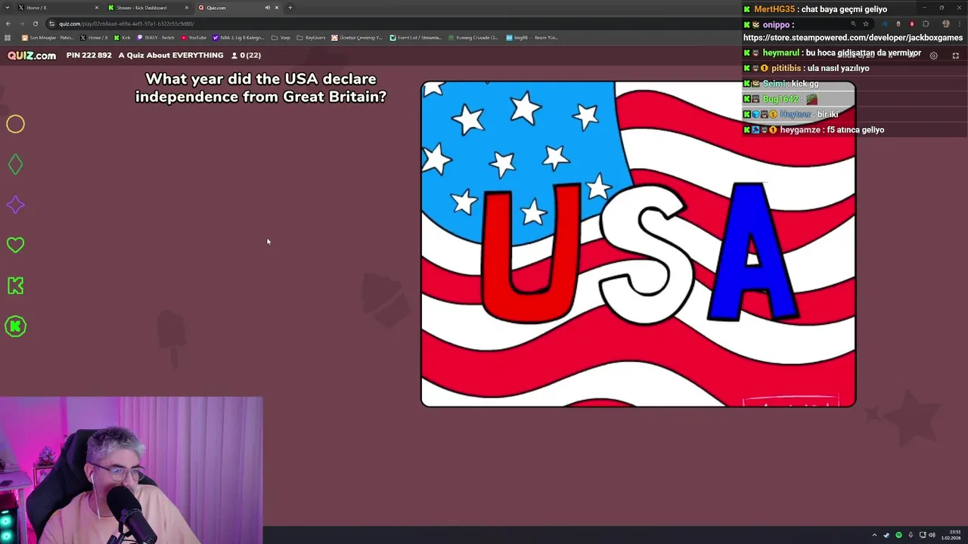968x544 pixels.
Task: Open the ImgBB Resim Yük bookmark
Action: point(532,38)
